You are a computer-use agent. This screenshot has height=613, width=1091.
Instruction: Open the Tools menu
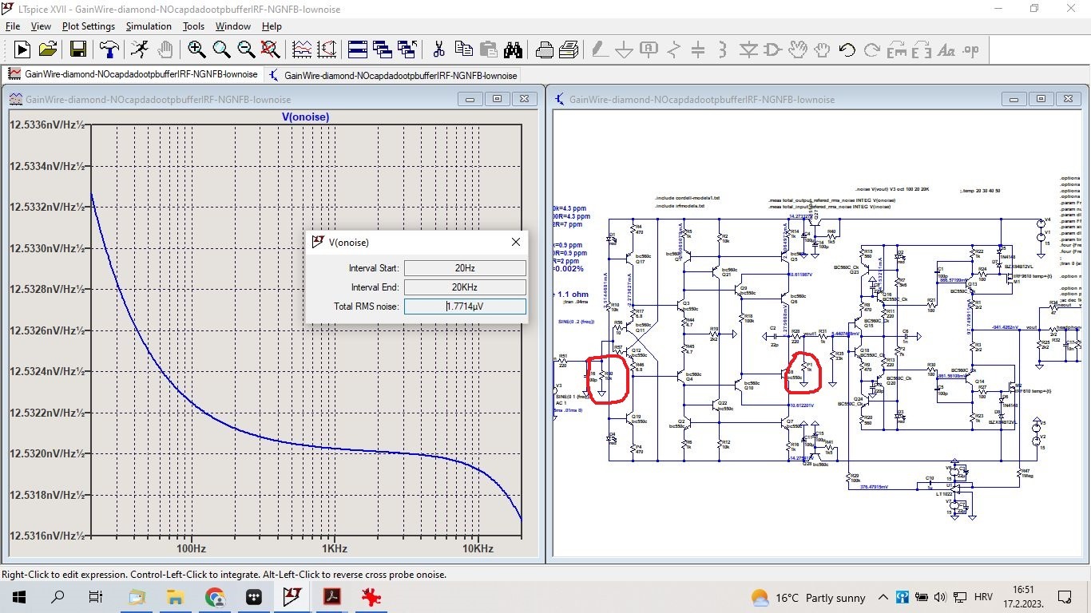pyautogui.click(x=193, y=26)
